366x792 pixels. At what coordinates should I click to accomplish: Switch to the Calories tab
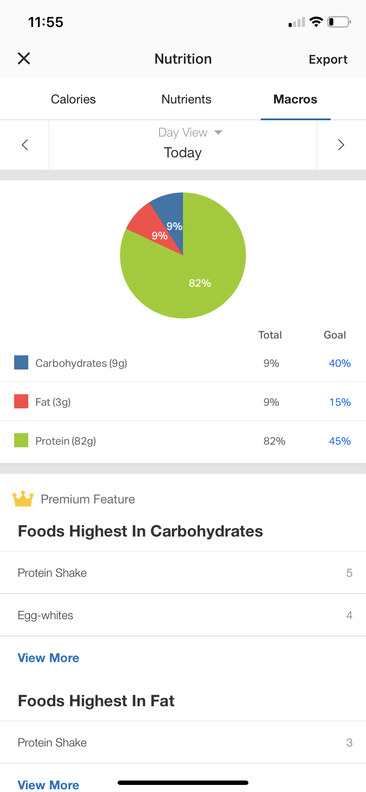[73, 99]
